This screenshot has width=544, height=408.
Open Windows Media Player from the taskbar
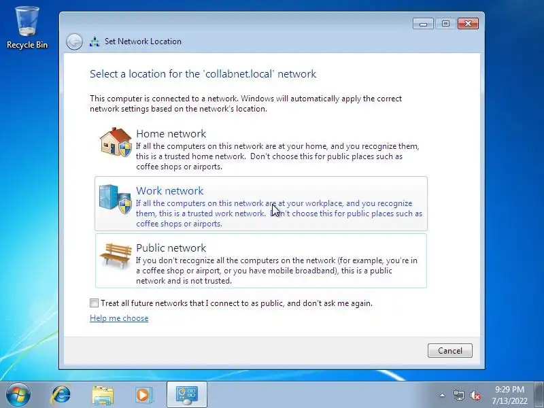[x=143, y=395]
